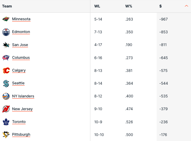This screenshot has width=191, height=141.
Task: Open the Edmonton team link
Action: pyautogui.click(x=21, y=32)
